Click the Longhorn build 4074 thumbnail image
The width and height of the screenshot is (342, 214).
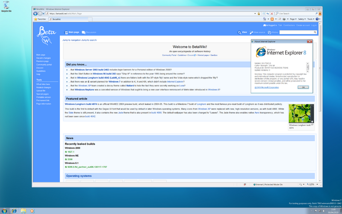tap(301, 113)
